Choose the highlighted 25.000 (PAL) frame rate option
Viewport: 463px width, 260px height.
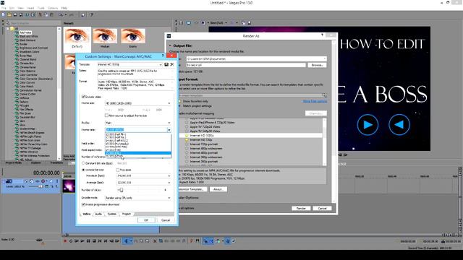(138, 153)
